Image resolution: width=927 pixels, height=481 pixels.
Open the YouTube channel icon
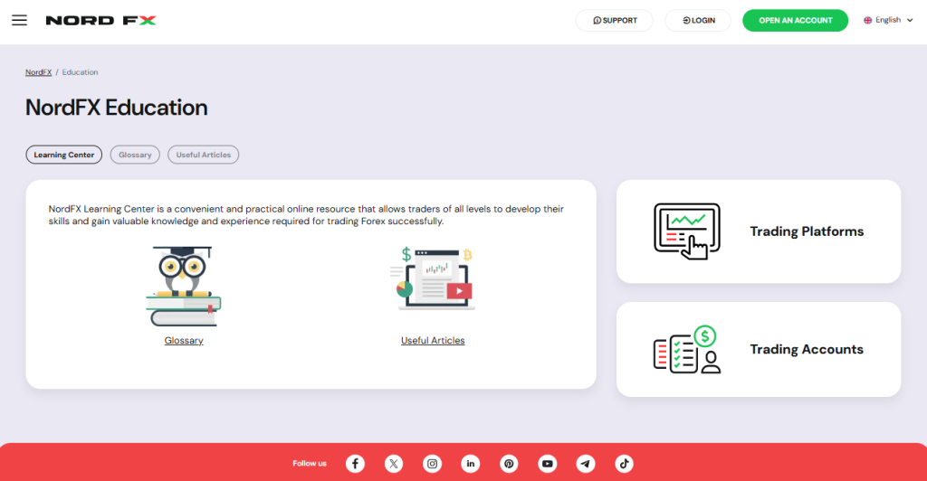(x=547, y=464)
